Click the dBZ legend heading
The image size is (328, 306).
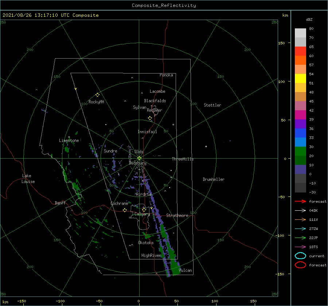pyautogui.click(x=309, y=19)
